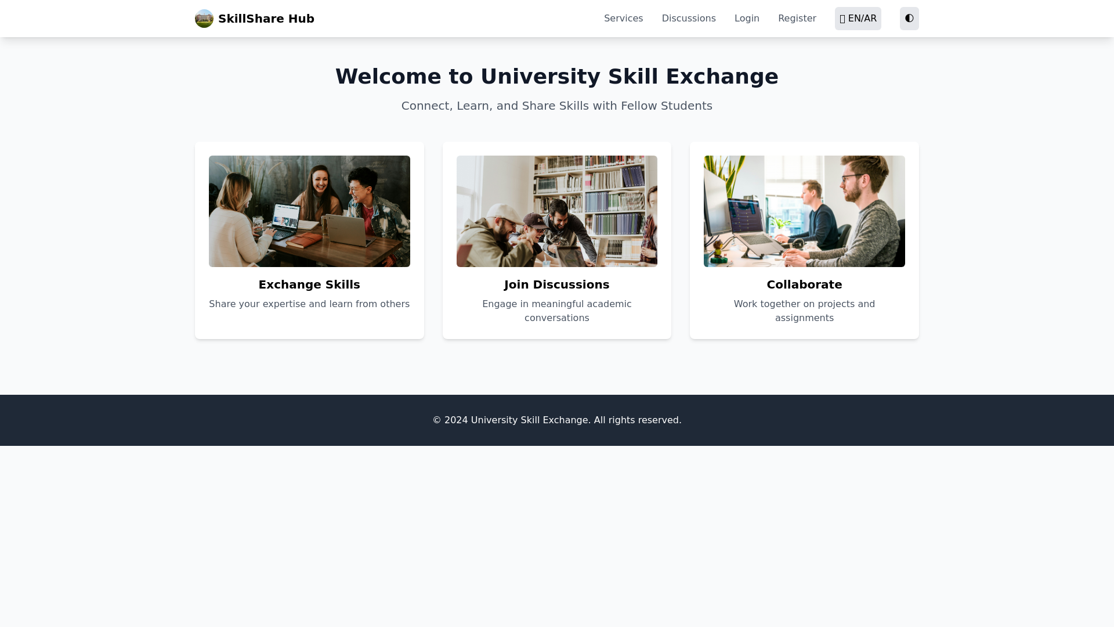The width and height of the screenshot is (1114, 627).
Task: Click the Connect, Learn, and Share subtitle
Action: pyautogui.click(x=556, y=106)
